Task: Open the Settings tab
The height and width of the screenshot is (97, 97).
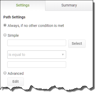Action: coord(23,5)
